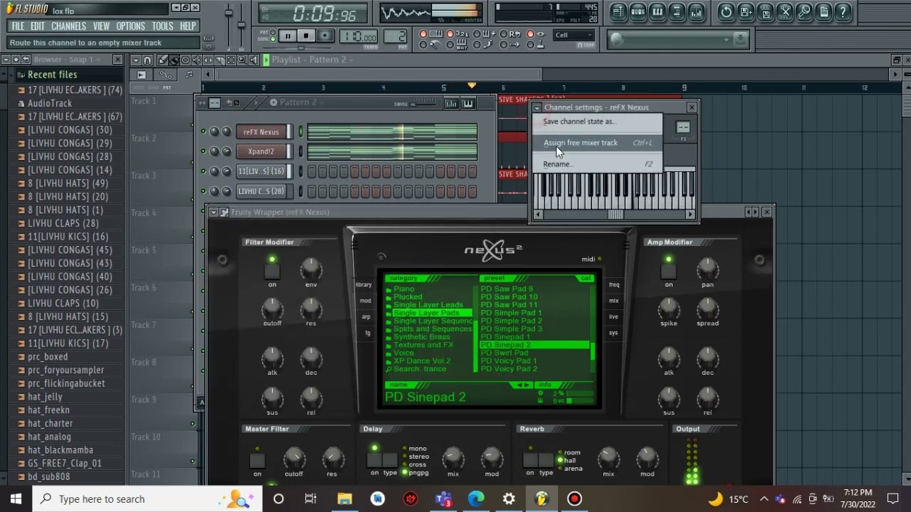Image resolution: width=911 pixels, height=512 pixels.
Task: Choose Save channel state as
Action: [597, 122]
